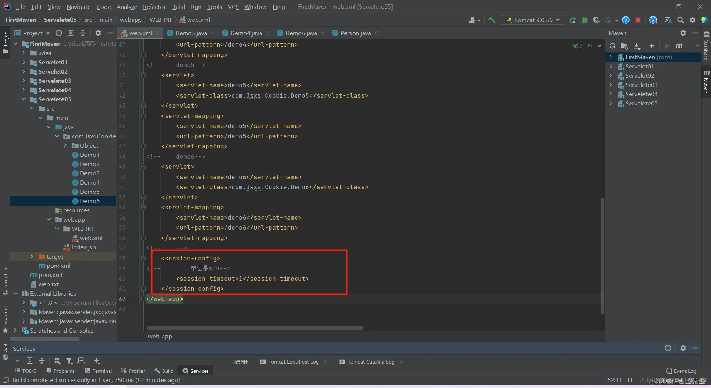Go to next highlighted error down arrow
Viewport: 711px width, 388px height.
tap(600, 45)
